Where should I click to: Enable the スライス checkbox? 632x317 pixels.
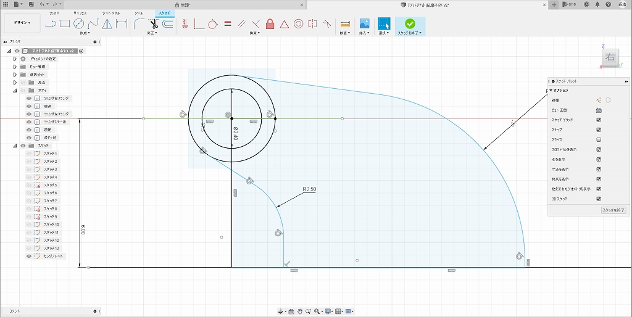(599, 140)
